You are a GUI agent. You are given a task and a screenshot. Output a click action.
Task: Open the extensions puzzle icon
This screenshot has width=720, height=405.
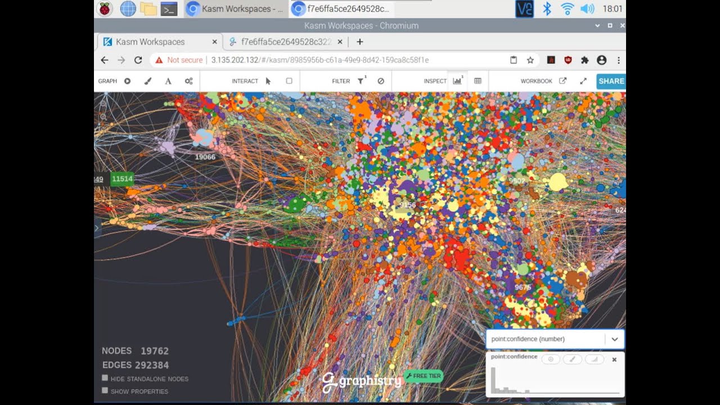584,60
